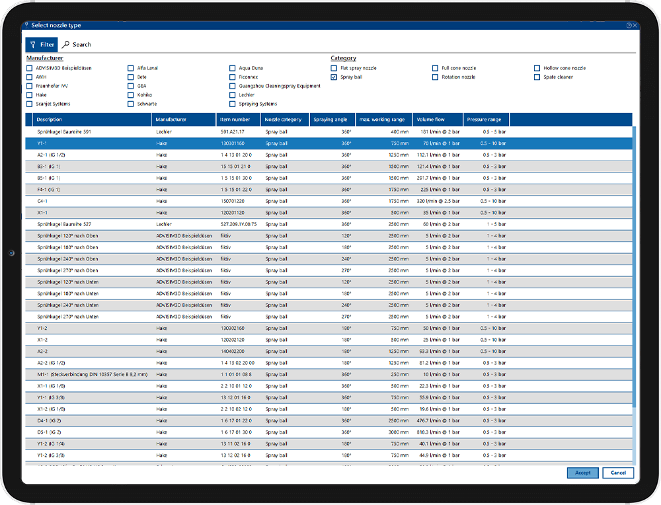The height and width of the screenshot is (505, 661).
Task: Enable the Hollow cone nozzle category
Action: pyautogui.click(x=537, y=68)
